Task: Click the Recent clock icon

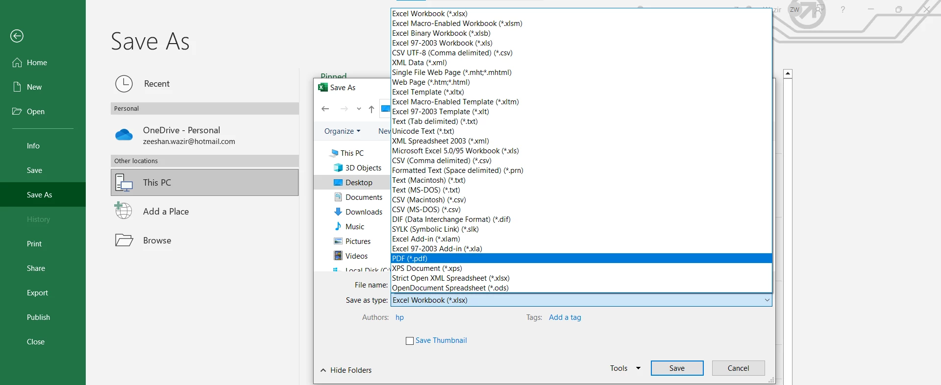Action: tap(124, 84)
